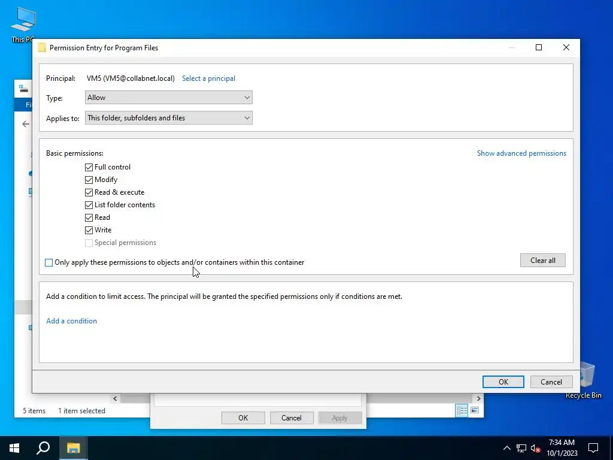Switch Explorer to large icons view

point(475,410)
